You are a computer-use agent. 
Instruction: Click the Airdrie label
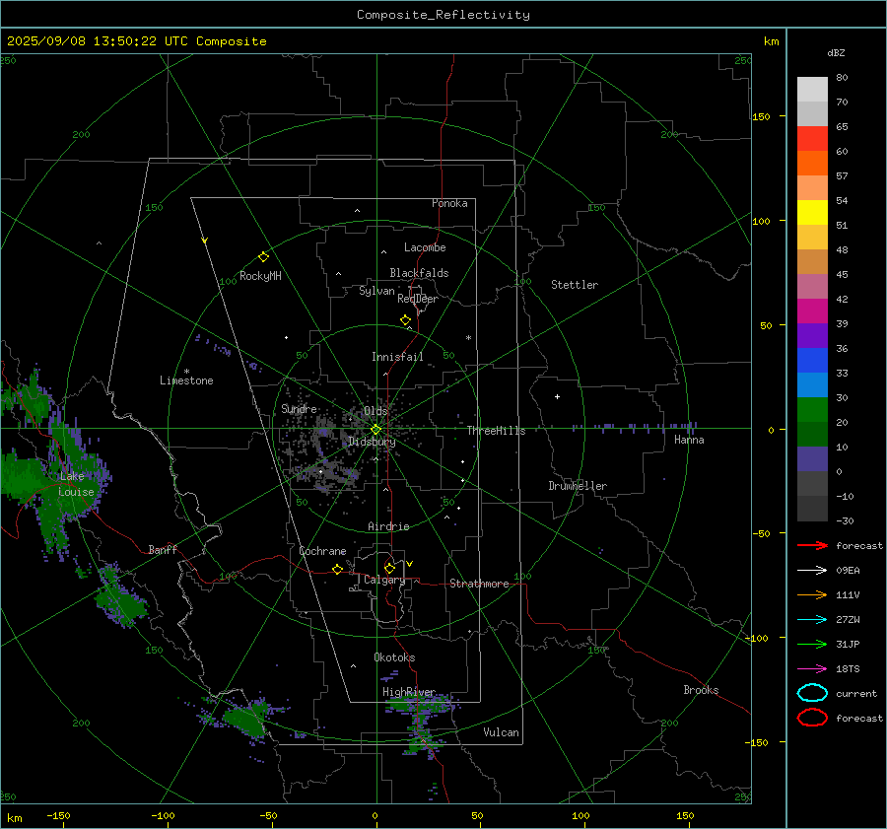click(388, 526)
